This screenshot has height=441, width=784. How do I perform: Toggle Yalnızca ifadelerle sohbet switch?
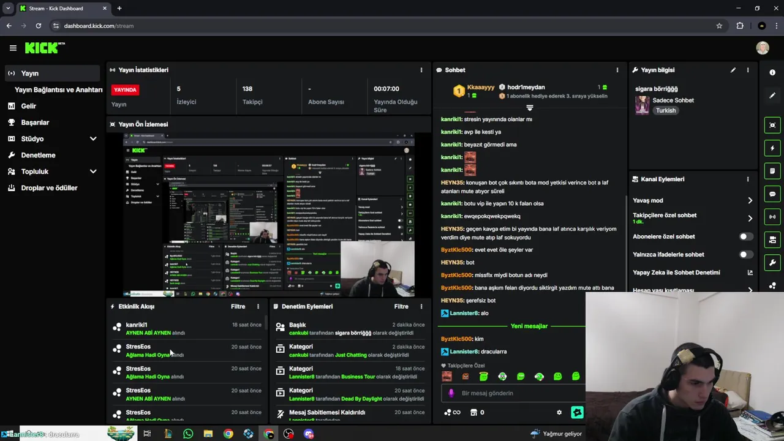[745, 254]
